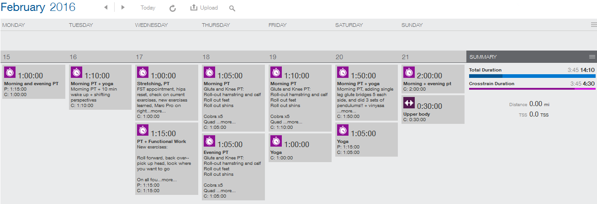Select the February 2016 month title
The image size is (597, 204).
tap(38, 7)
